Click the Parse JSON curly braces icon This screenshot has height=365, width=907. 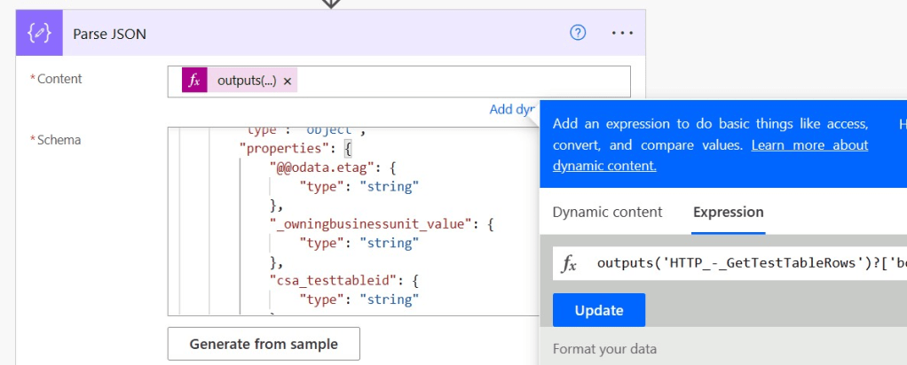pos(39,34)
